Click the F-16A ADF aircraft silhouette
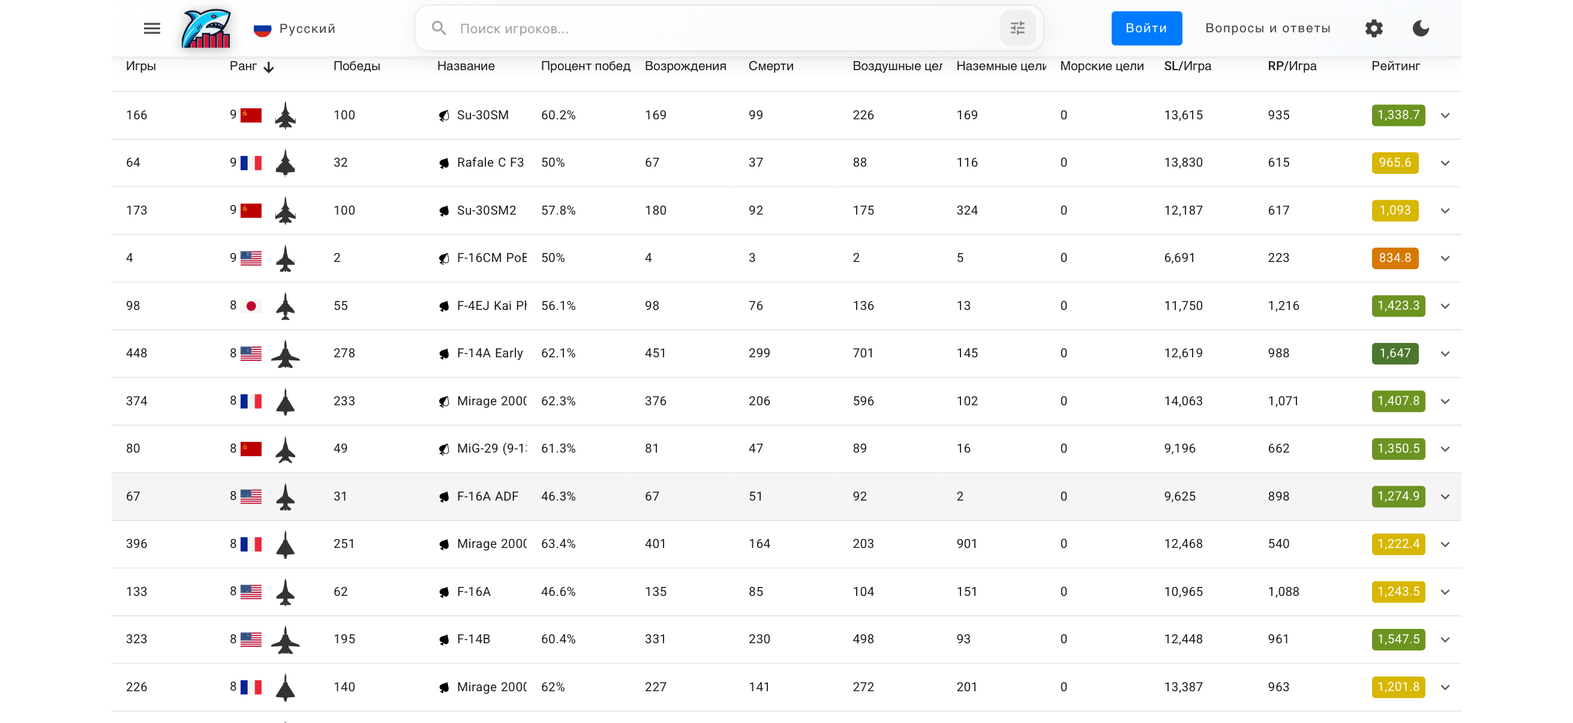1573x723 pixels. 285,496
